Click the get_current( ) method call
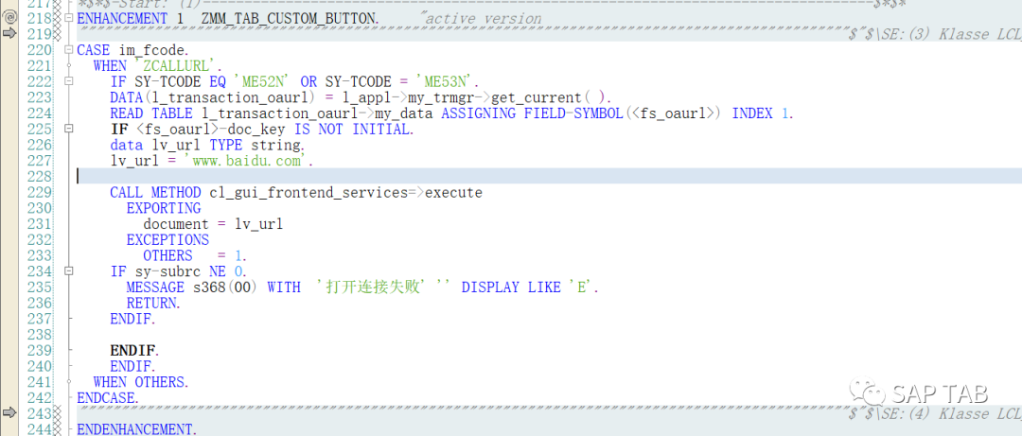 pyautogui.click(x=551, y=97)
